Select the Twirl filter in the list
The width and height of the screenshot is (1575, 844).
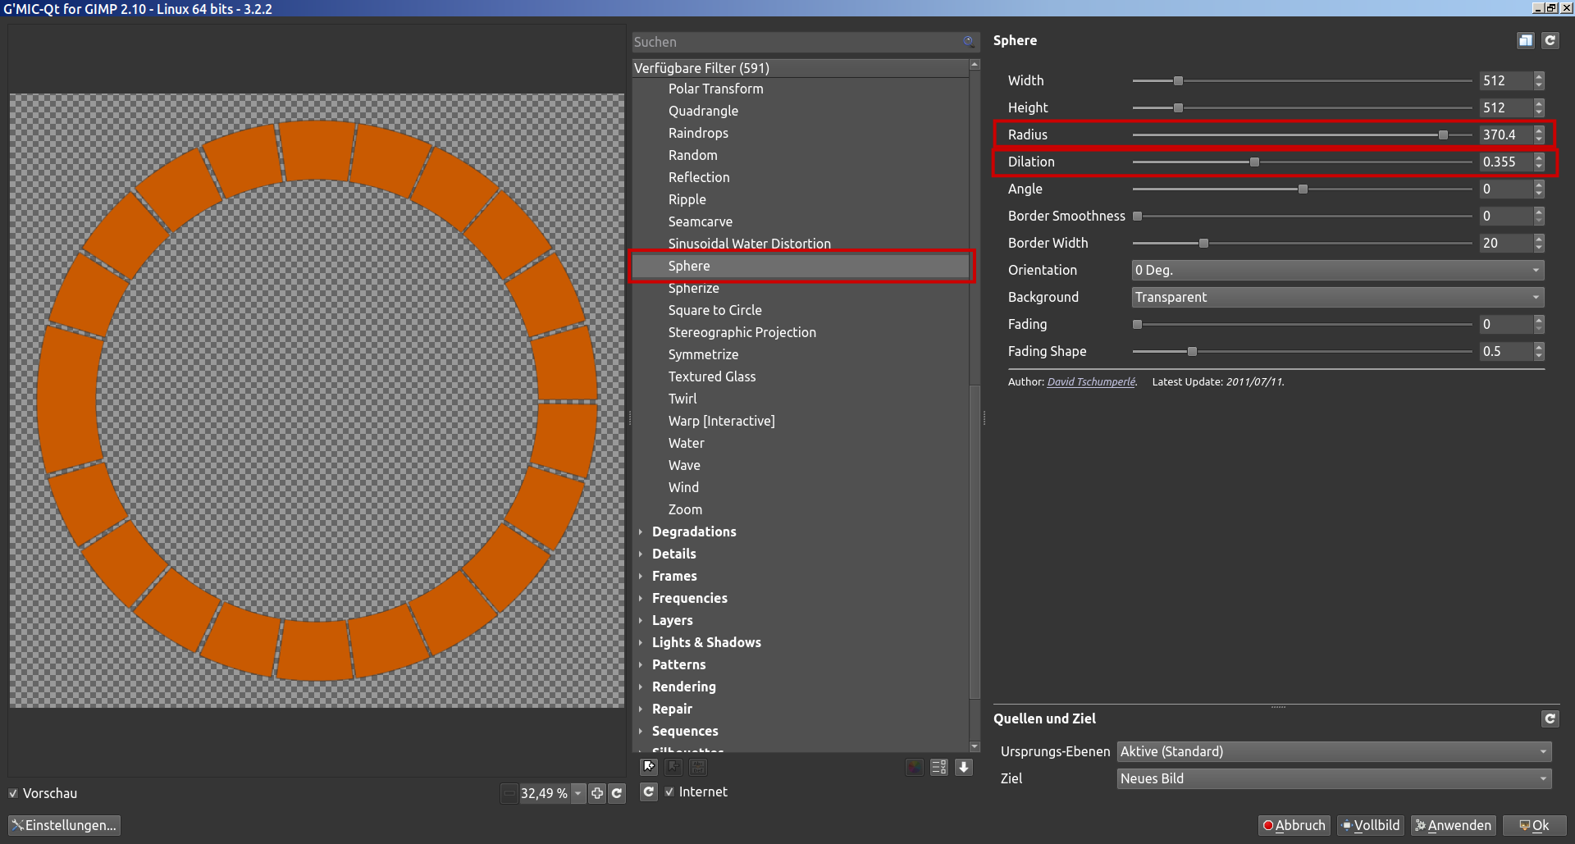pyautogui.click(x=682, y=399)
